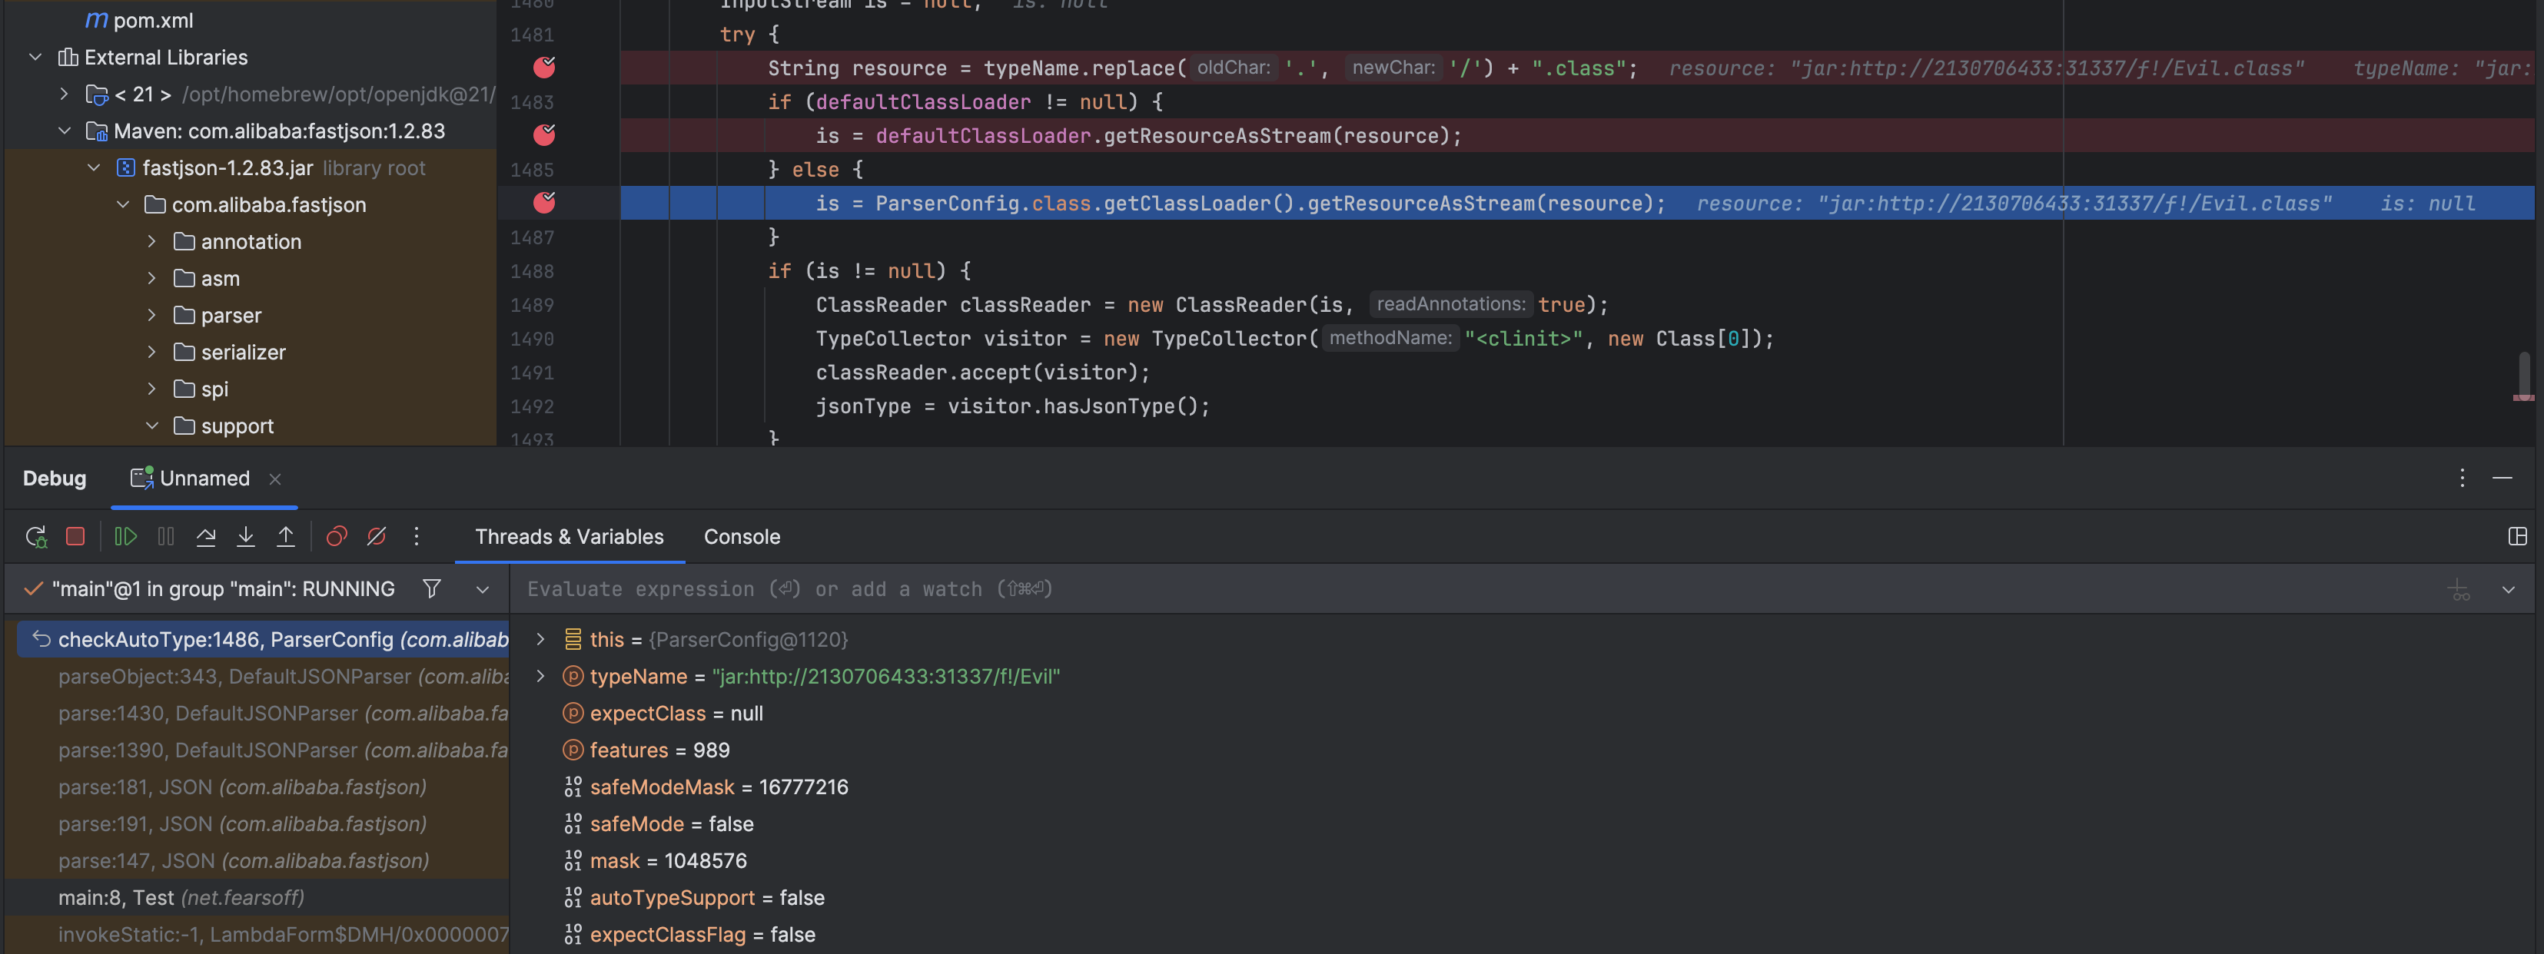
Task: Expand the parser folder
Action: [151, 316]
